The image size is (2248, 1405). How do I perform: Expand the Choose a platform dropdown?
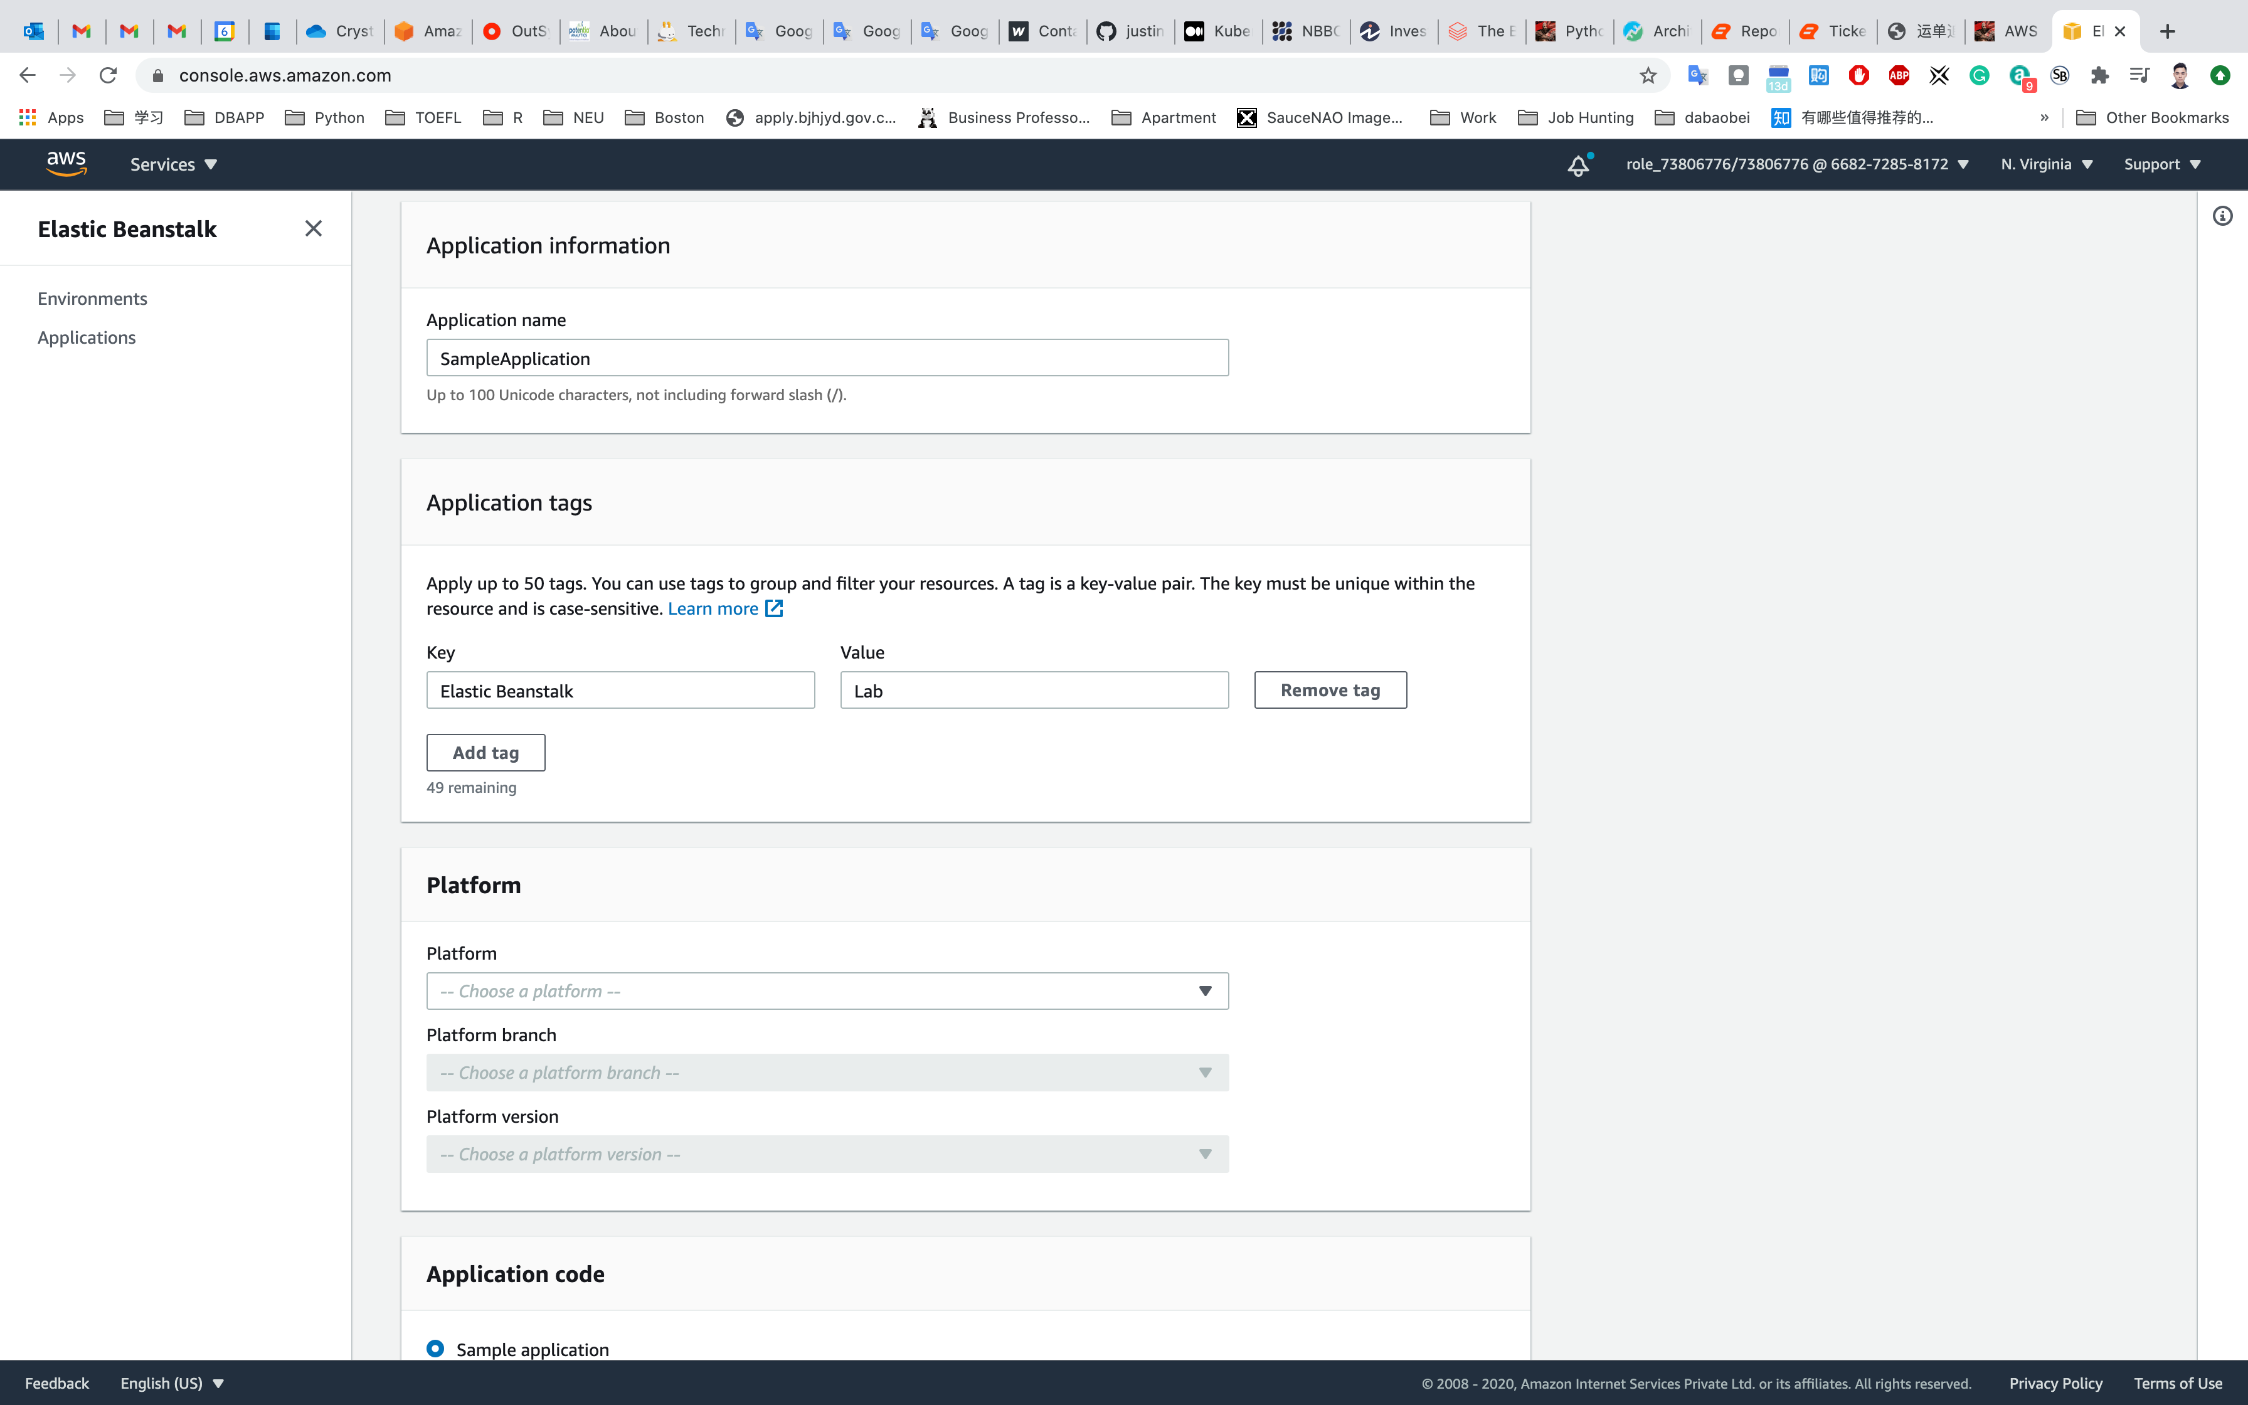827,990
